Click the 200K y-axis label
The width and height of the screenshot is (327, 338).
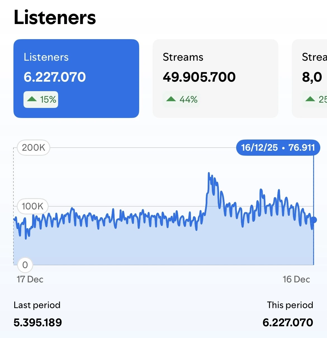(x=34, y=148)
